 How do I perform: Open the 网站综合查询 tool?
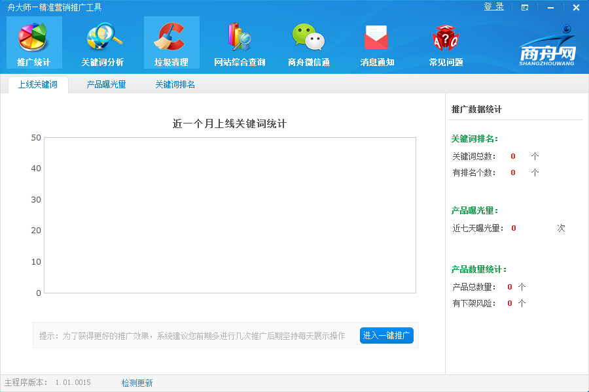(x=240, y=42)
